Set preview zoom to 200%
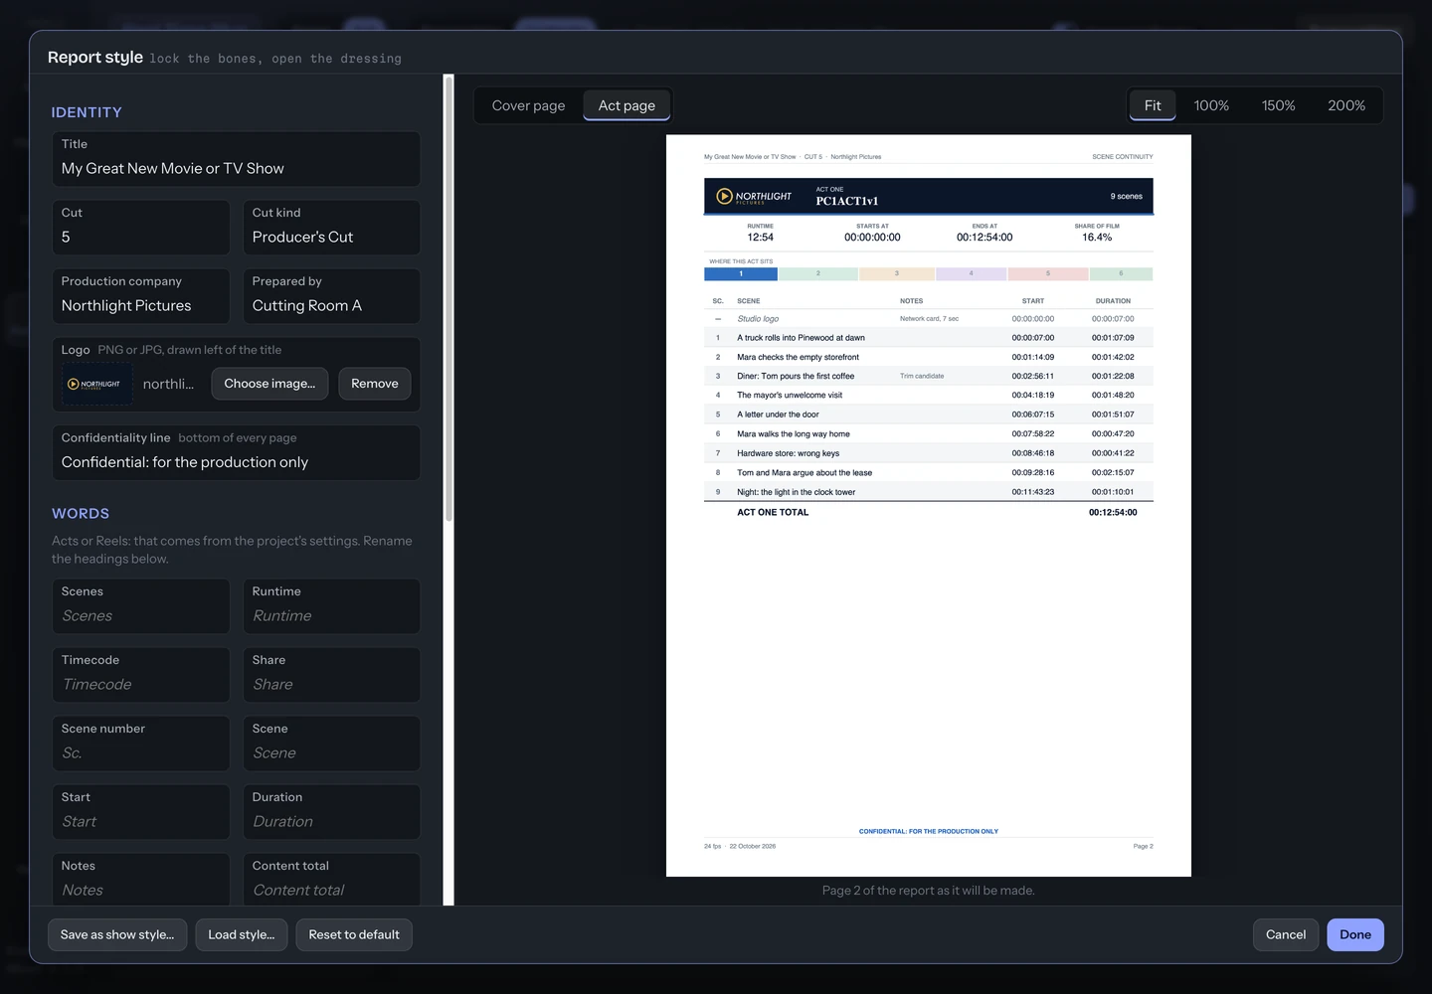 tap(1346, 105)
